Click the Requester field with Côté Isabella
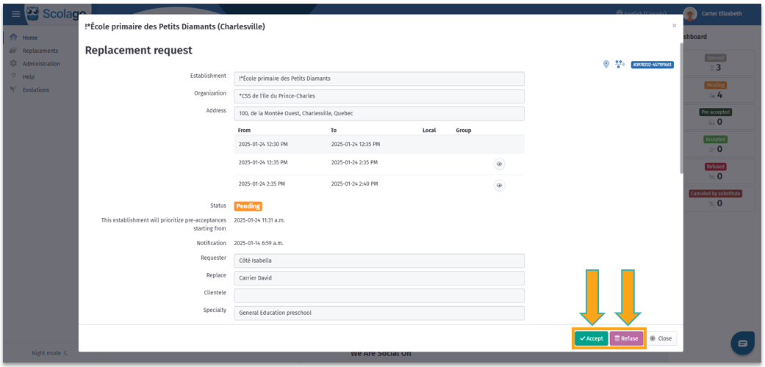765x367 pixels. (379, 261)
